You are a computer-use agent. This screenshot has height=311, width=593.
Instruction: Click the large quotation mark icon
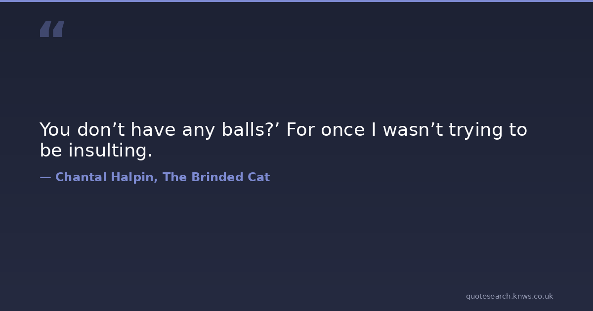point(52,29)
